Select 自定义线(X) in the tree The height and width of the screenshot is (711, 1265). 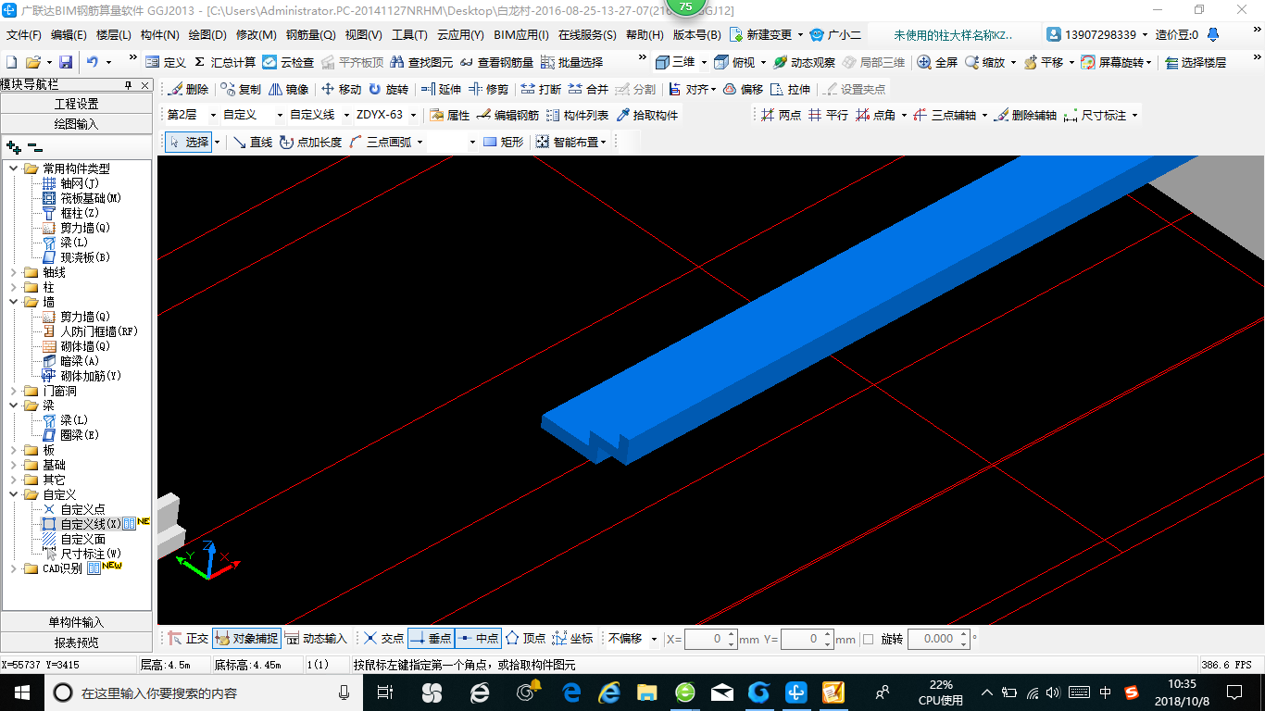point(90,524)
